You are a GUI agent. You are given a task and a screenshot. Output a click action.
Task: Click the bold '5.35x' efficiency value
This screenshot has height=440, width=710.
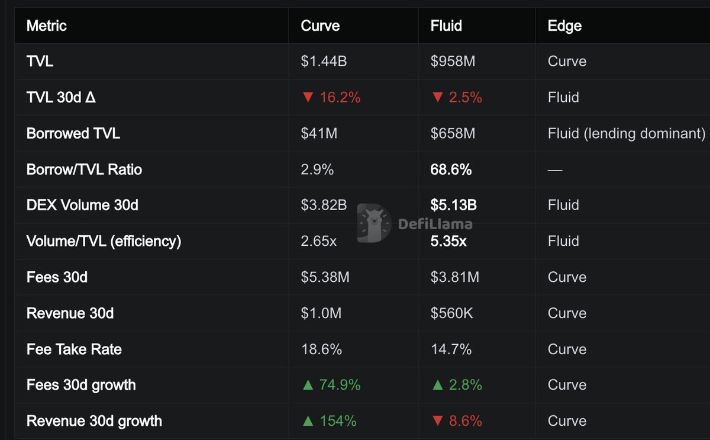(448, 242)
